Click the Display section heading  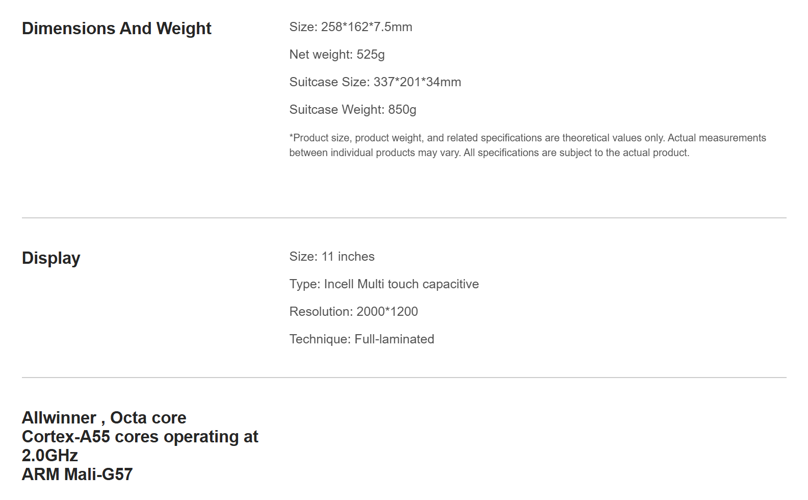(51, 258)
